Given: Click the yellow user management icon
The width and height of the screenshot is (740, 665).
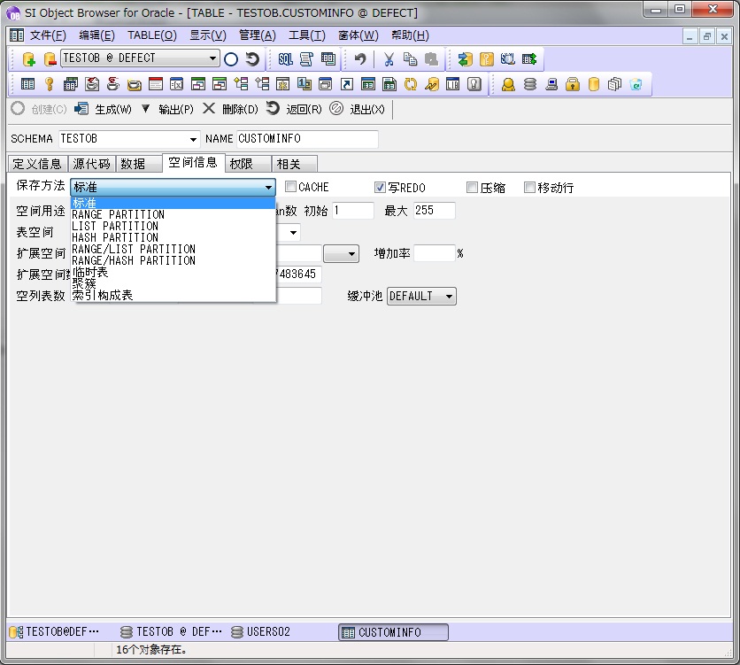Looking at the screenshot, I should tap(508, 84).
